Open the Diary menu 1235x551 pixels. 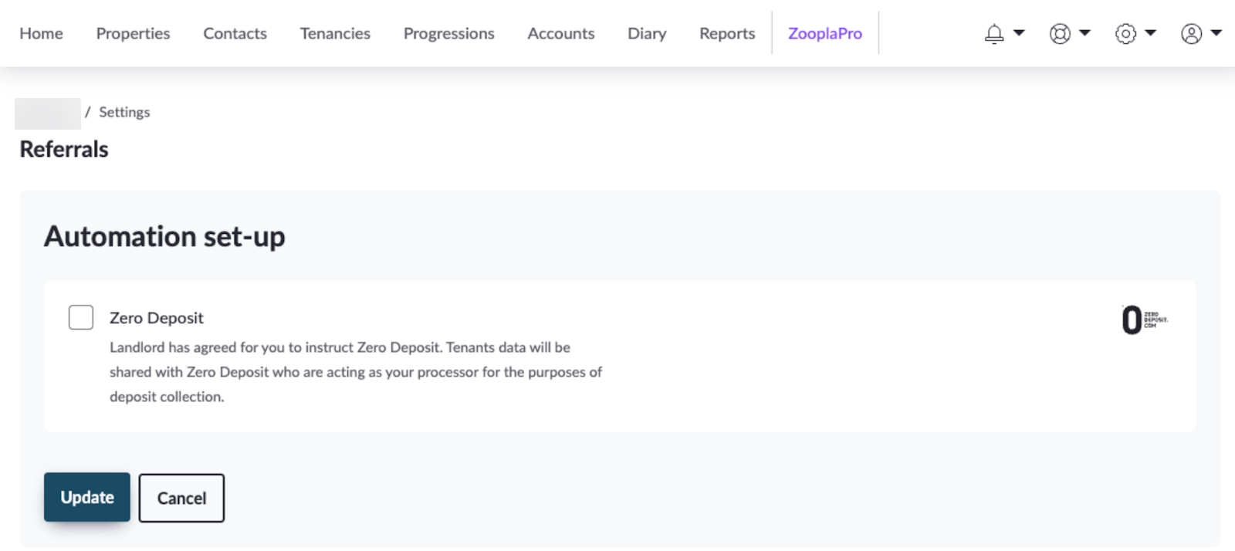click(x=647, y=33)
